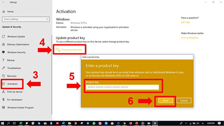Open the volume control in the tray

(x=198, y=123)
